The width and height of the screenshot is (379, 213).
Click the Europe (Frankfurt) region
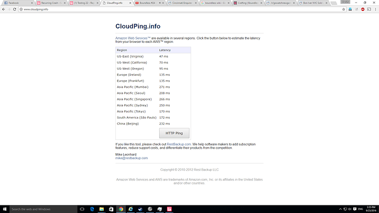(x=130, y=81)
